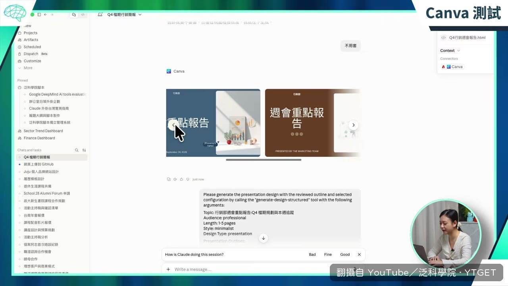The height and width of the screenshot is (286, 508).
Task: Expand the Context dropdown
Action: pos(450,51)
